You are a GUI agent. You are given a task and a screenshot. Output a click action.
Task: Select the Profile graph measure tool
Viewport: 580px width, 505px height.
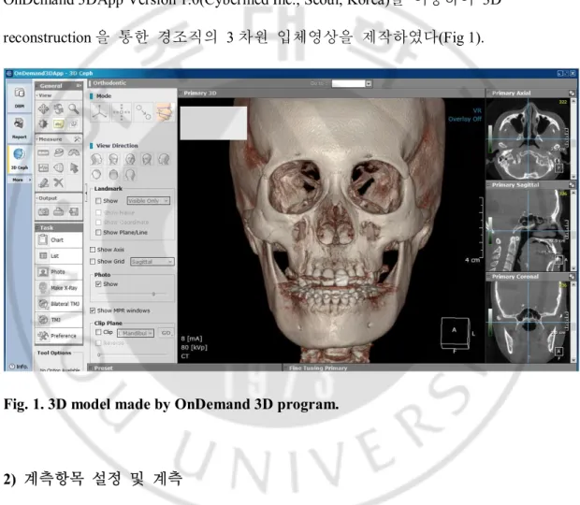pyautogui.click(x=43, y=167)
